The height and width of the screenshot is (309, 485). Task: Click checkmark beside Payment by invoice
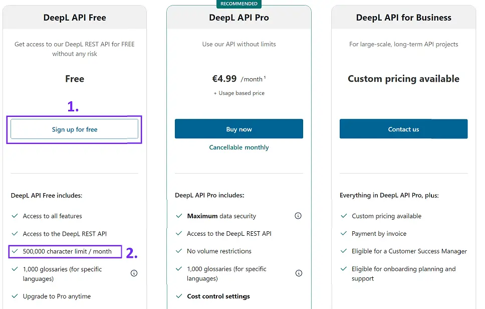[x=344, y=233]
